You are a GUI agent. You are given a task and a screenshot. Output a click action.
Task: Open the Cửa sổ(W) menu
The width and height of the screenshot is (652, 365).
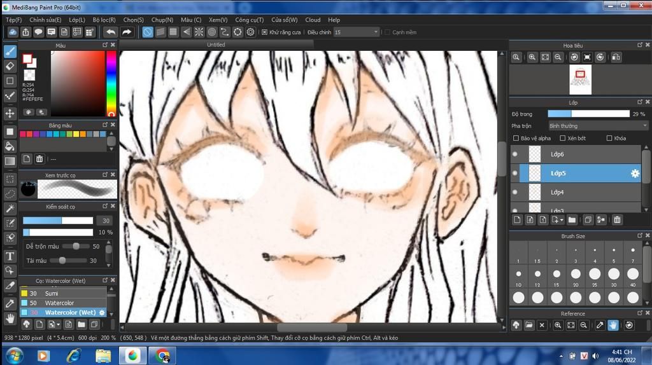pos(285,20)
